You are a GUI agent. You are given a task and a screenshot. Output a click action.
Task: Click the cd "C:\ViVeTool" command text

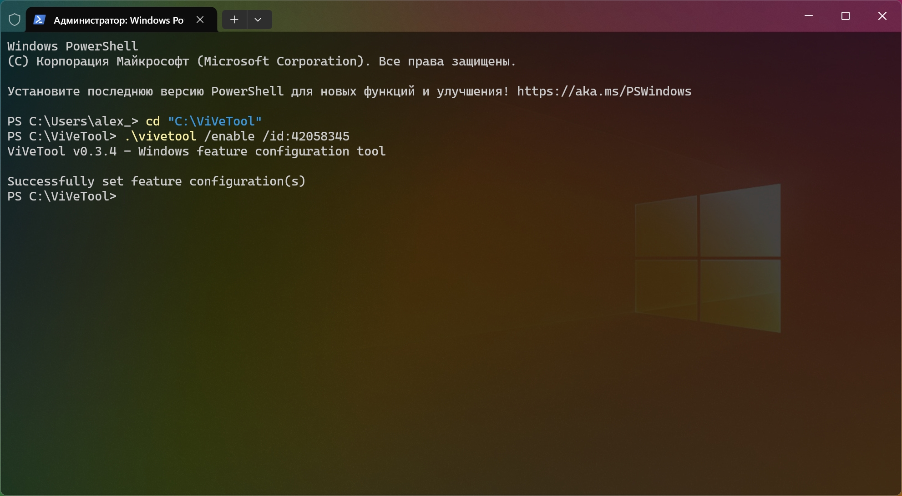click(x=203, y=121)
